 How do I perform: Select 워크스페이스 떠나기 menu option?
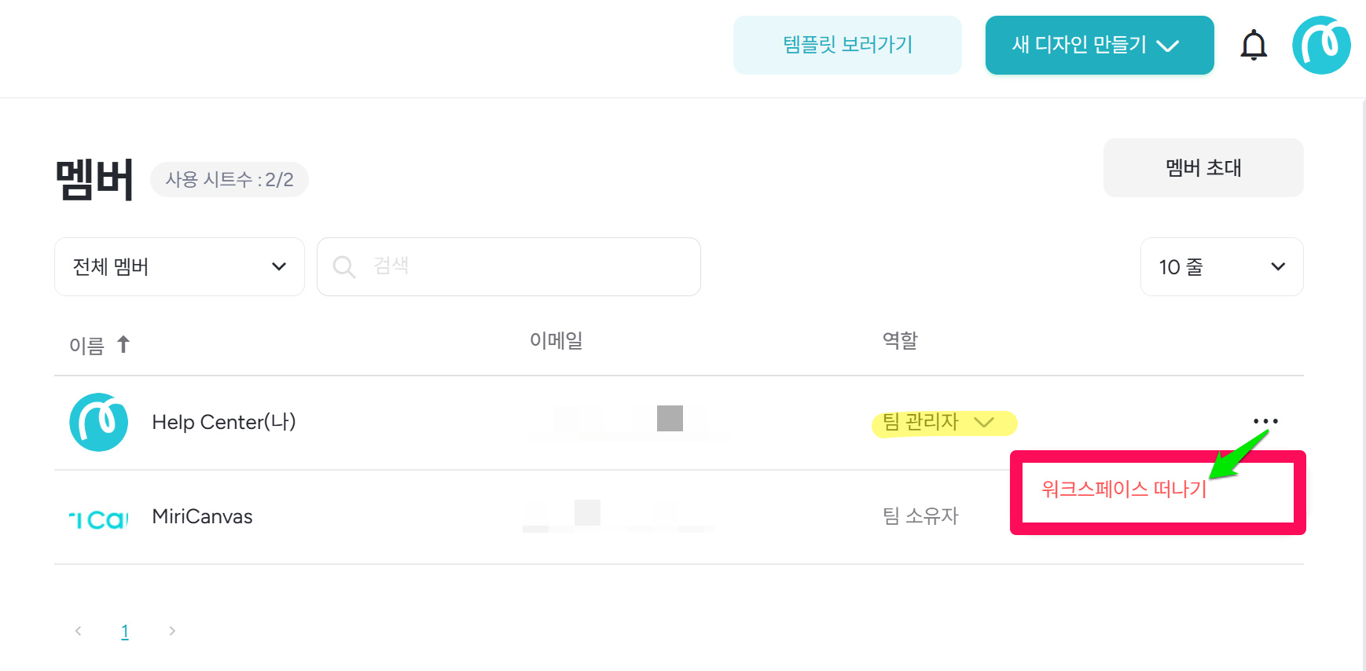coord(1124,489)
